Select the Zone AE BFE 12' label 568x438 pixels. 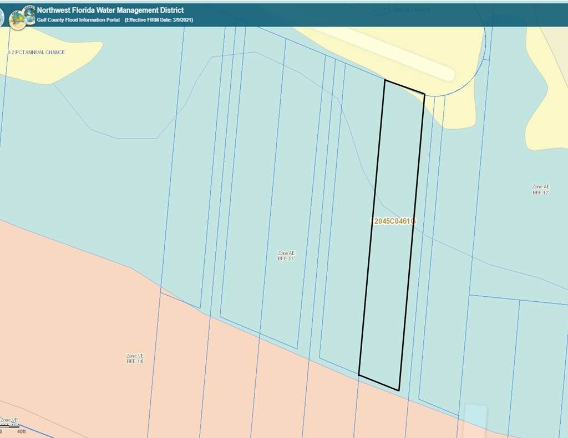[540, 190]
